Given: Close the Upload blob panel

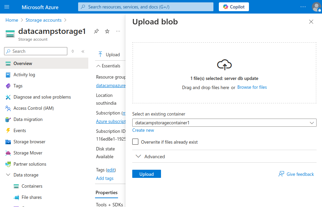Looking at the screenshot, I should coord(311,22).
